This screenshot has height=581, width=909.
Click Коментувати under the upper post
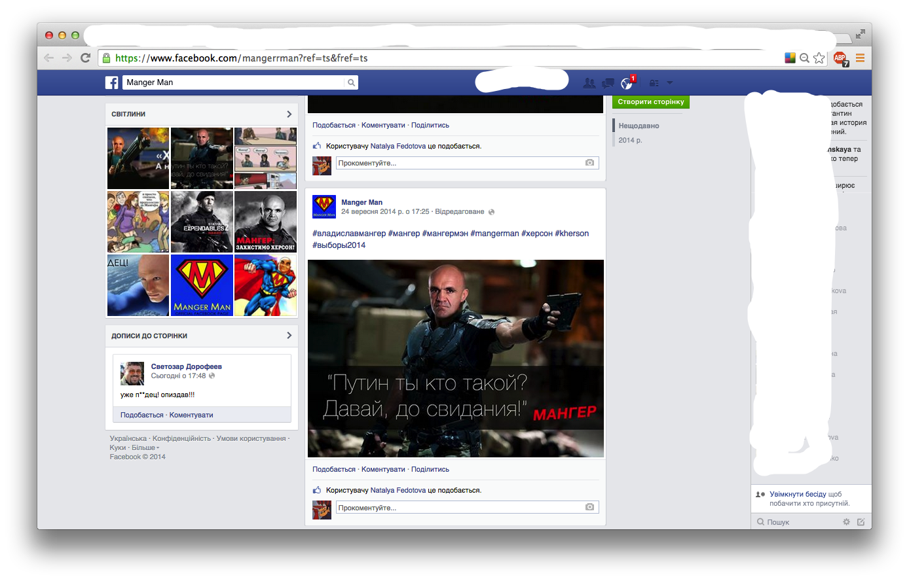pos(383,125)
